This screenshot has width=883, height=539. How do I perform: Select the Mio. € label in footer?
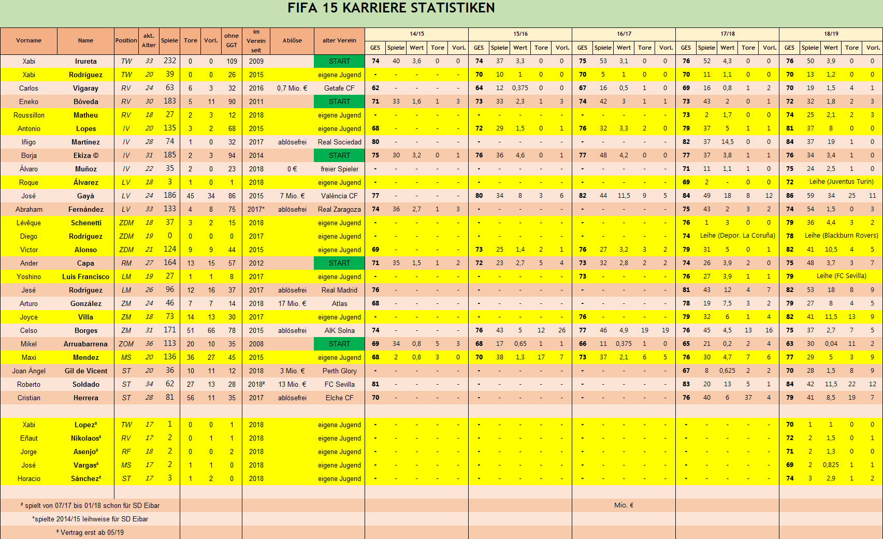(x=624, y=505)
